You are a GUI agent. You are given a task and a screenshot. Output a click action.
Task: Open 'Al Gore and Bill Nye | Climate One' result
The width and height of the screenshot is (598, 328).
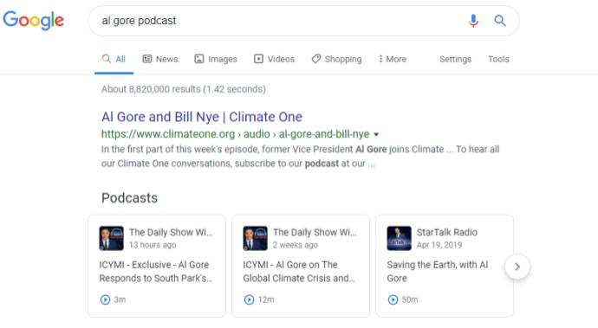click(x=202, y=117)
